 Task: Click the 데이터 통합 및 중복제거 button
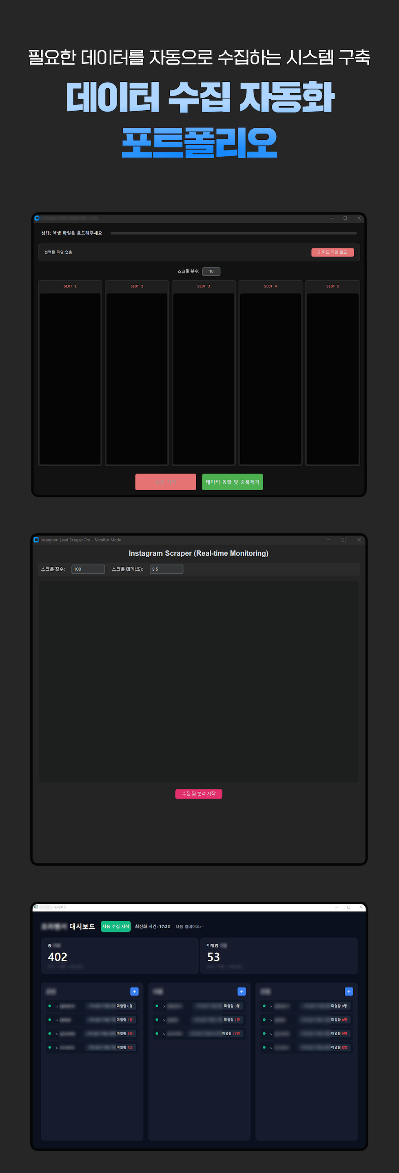click(232, 482)
